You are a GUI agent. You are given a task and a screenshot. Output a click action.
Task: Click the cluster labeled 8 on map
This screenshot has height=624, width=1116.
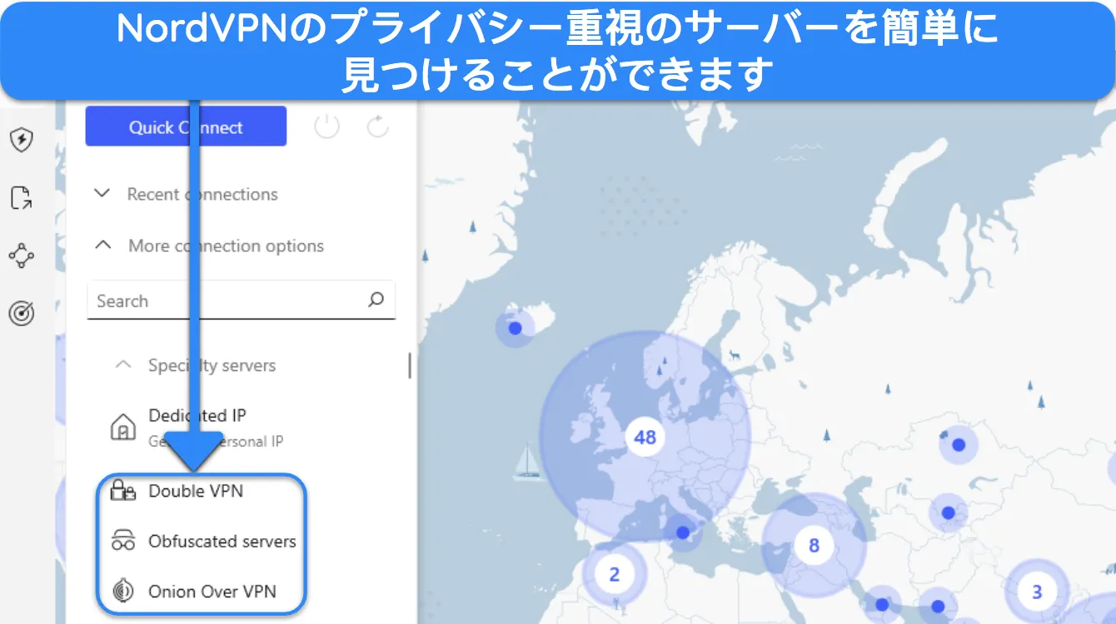814,546
